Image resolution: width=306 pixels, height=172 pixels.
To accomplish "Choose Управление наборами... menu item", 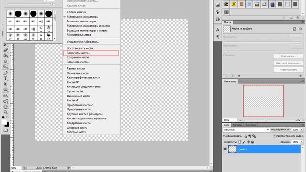I will (83, 42).
